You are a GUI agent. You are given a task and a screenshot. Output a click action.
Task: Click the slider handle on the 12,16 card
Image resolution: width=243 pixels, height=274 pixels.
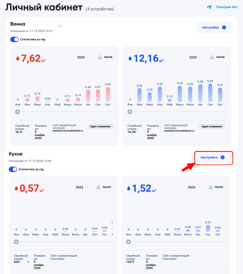130,112
